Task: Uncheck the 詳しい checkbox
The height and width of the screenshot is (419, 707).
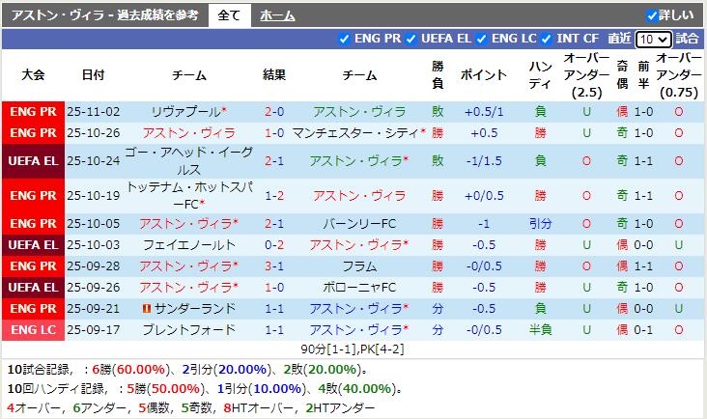Action: 652,16
